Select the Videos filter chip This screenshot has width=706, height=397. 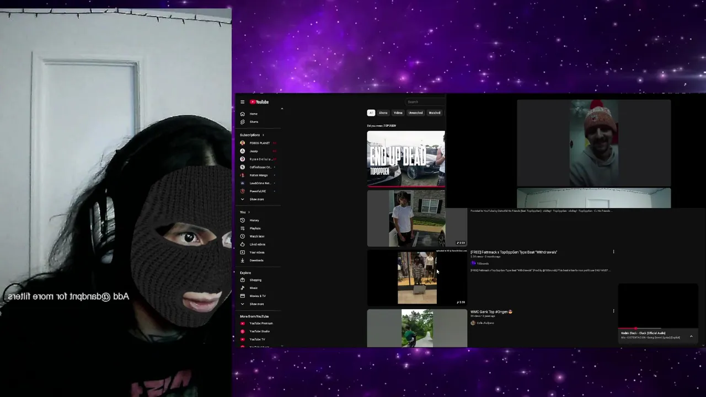click(x=398, y=113)
